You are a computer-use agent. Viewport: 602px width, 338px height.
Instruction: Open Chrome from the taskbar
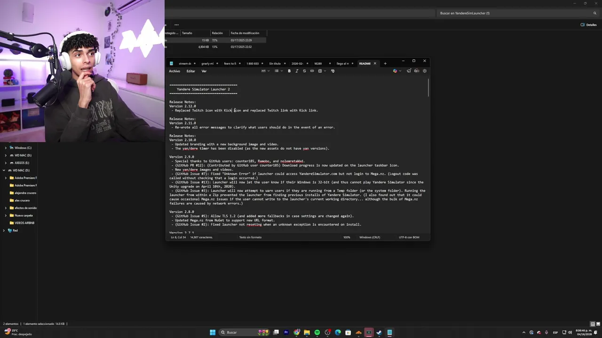coord(296,332)
